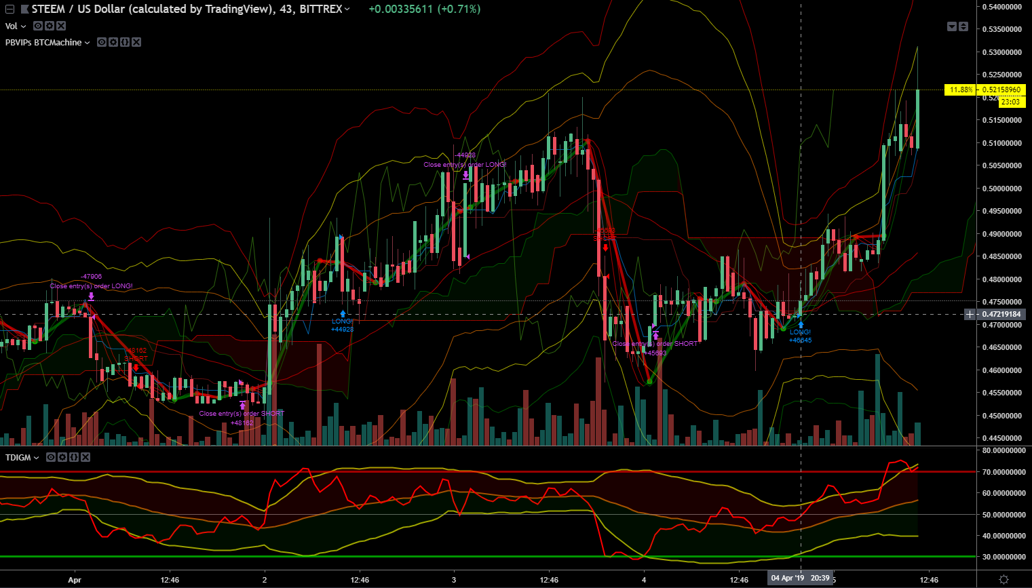Click the 0.50000000 price axis label
The width and height of the screenshot is (1032, 588).
[x=1002, y=189]
